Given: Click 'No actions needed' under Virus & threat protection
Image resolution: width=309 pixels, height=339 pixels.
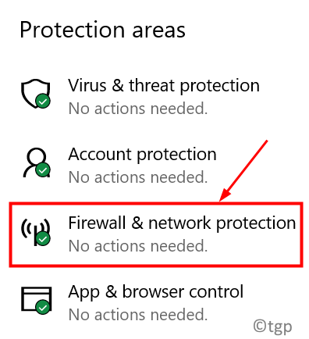Looking at the screenshot, I should coord(138,109).
